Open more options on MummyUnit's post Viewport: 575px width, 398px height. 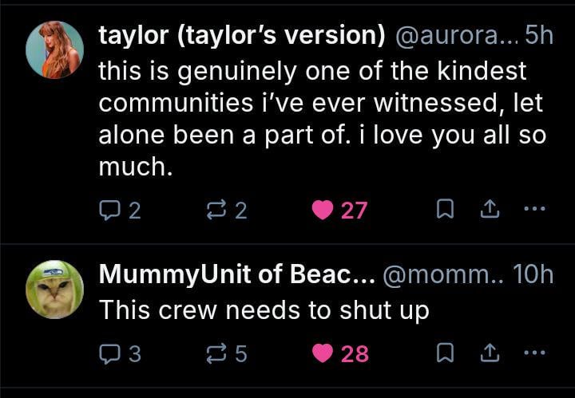[x=533, y=353]
